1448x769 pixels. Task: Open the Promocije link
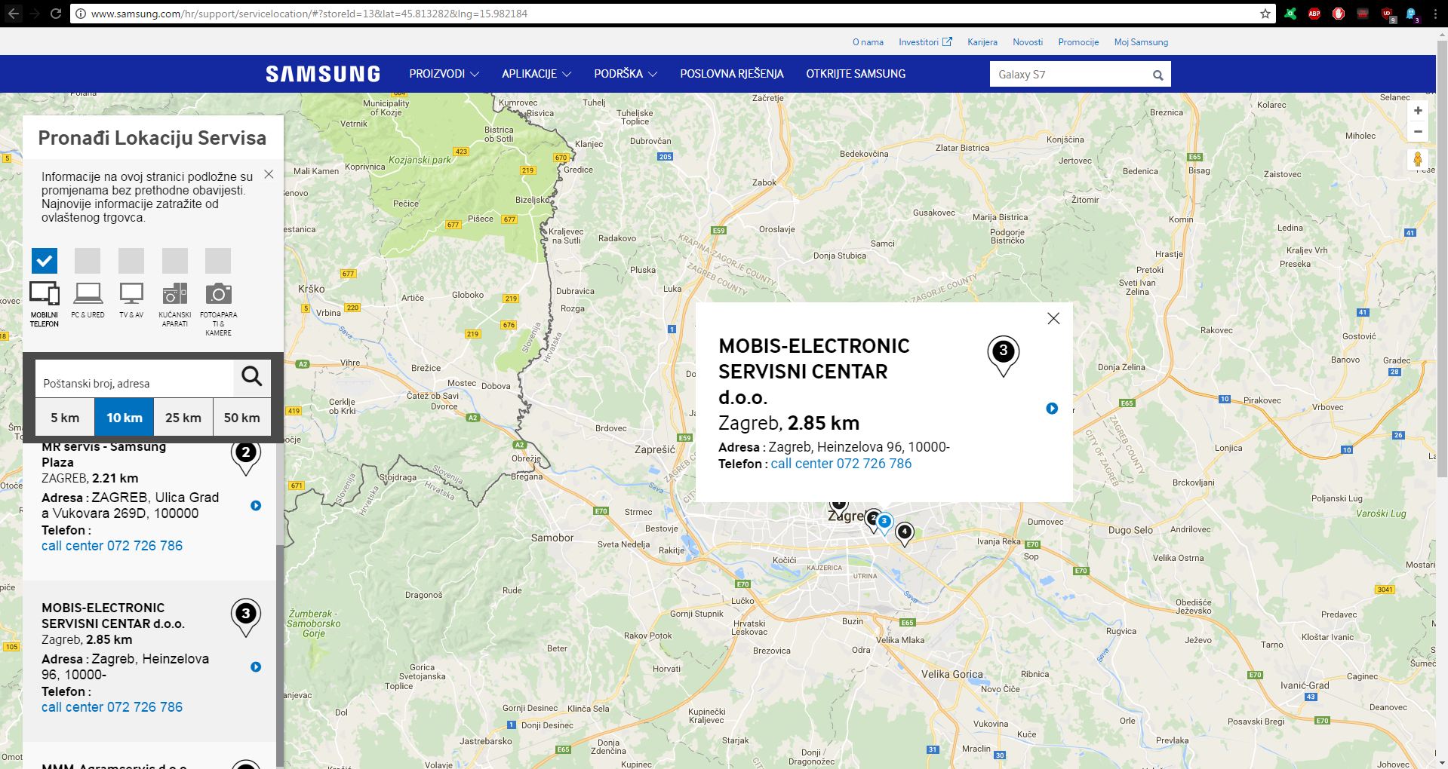pyautogui.click(x=1078, y=42)
